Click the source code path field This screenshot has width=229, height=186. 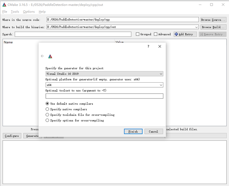123,19
